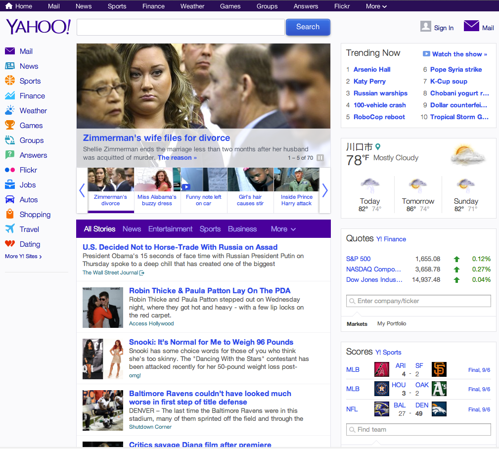Image resolution: width=499 pixels, height=449 pixels.
Task: Click the Games trophy icon in sidebar
Action: pyautogui.click(x=10, y=125)
